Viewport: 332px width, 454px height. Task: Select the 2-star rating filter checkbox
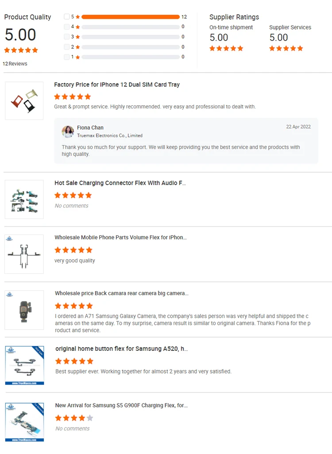(67, 47)
